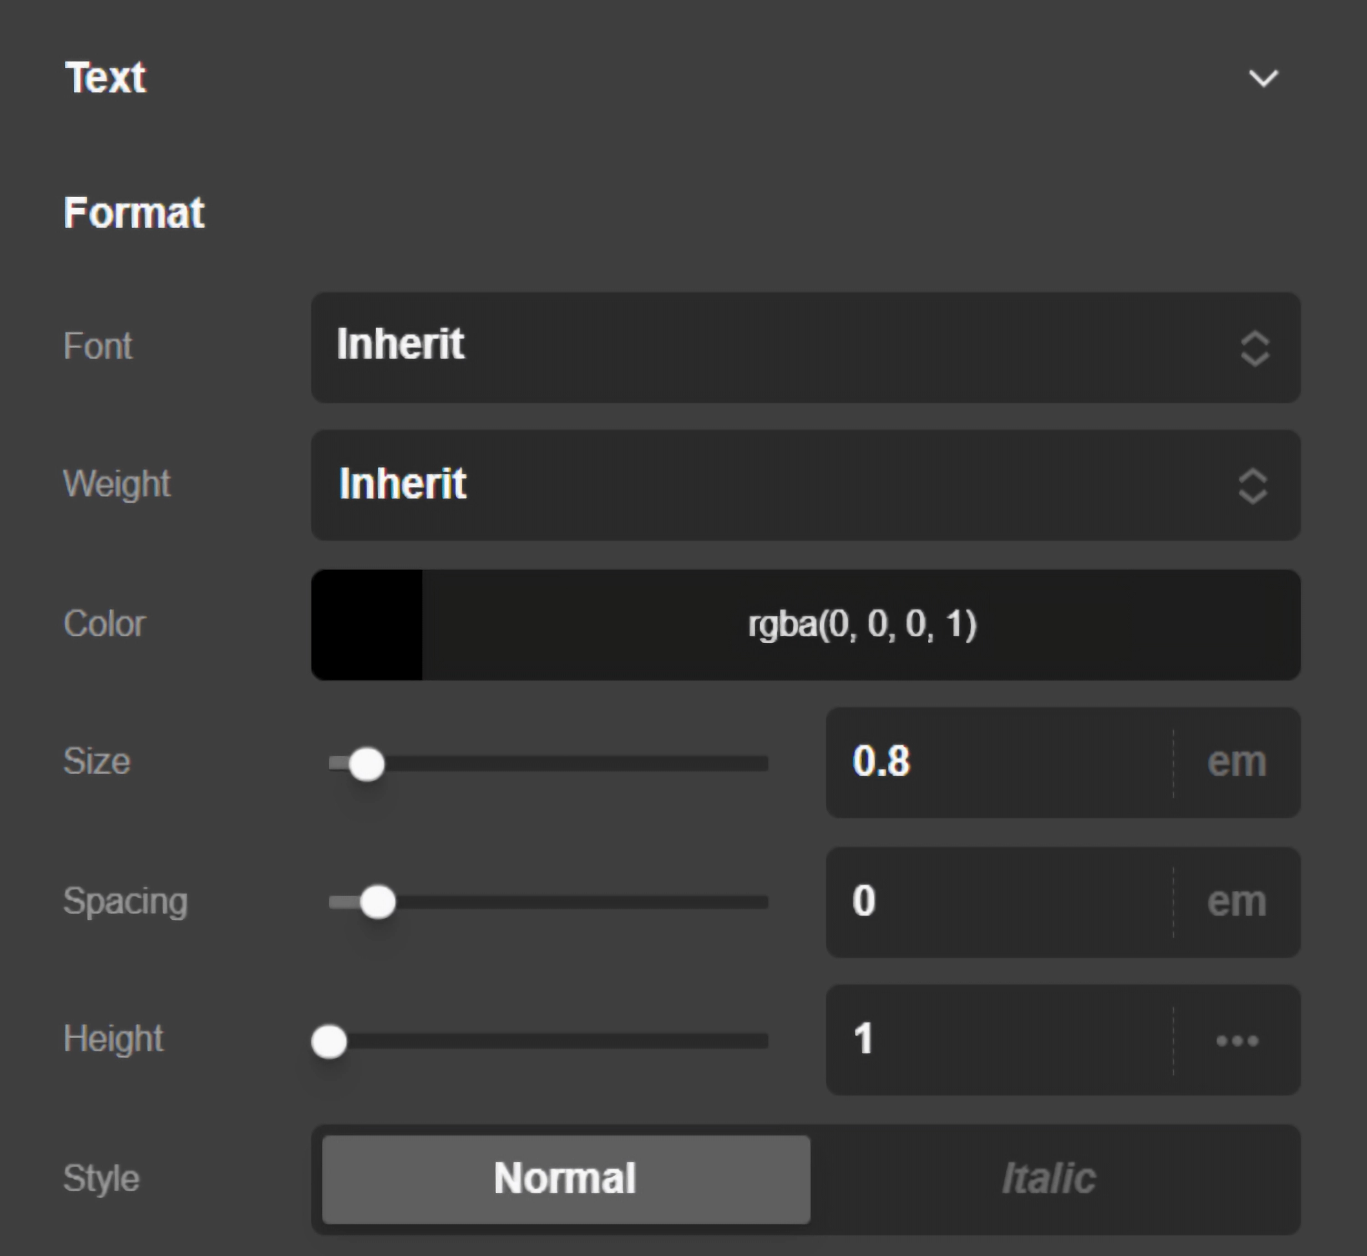
Task: Open the Weight dropdown showing Inherit
Action: pos(748,484)
